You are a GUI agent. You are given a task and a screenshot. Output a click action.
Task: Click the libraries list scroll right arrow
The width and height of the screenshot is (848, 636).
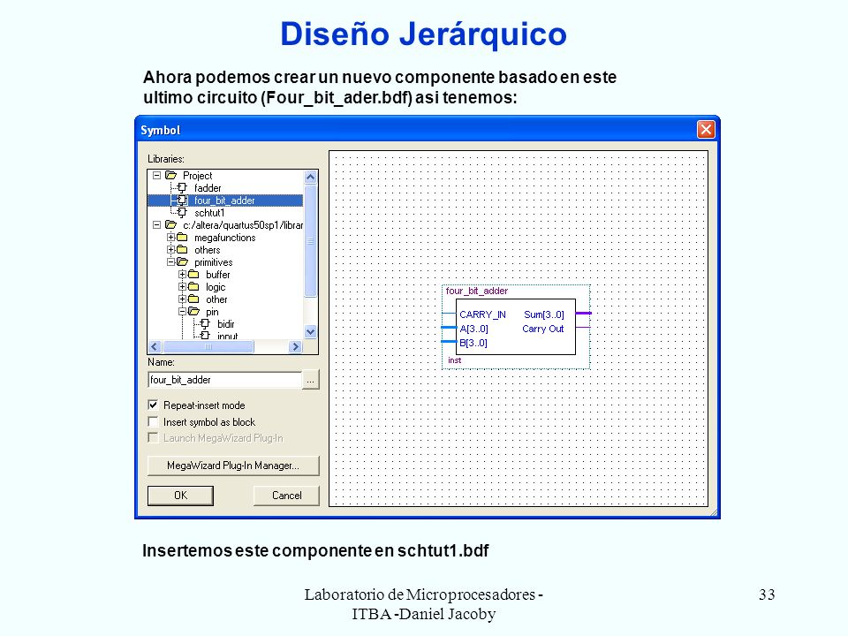[x=295, y=346]
